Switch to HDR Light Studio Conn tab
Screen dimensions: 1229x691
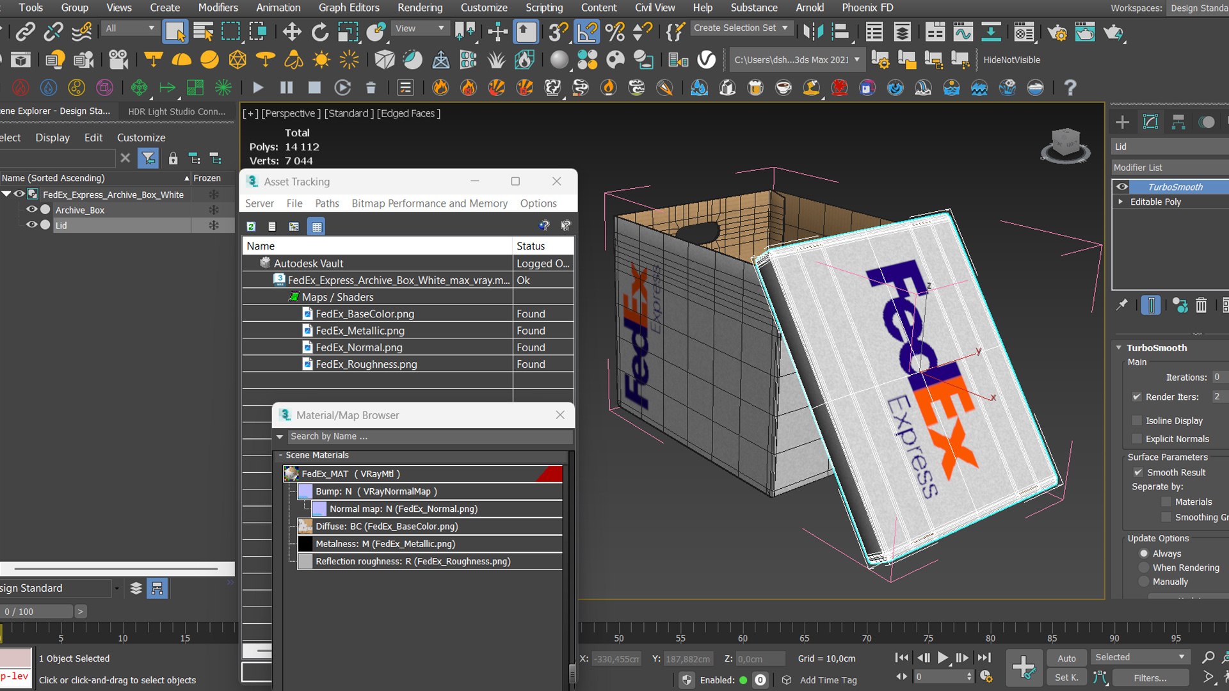tap(177, 111)
